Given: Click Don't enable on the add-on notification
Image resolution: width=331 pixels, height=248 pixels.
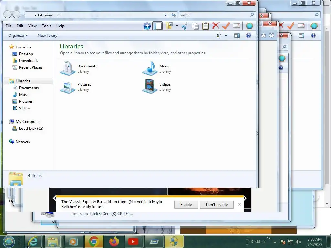Looking at the screenshot, I should click(x=217, y=204).
